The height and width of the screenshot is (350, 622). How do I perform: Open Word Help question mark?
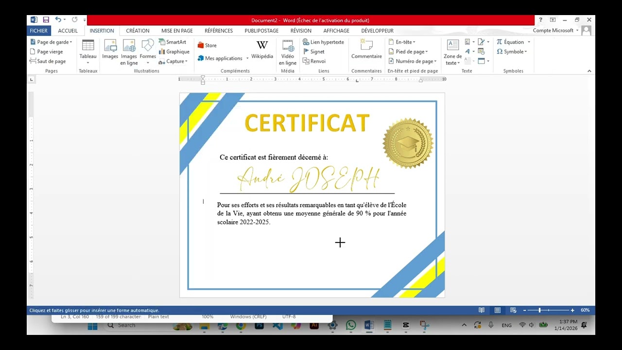click(x=540, y=20)
